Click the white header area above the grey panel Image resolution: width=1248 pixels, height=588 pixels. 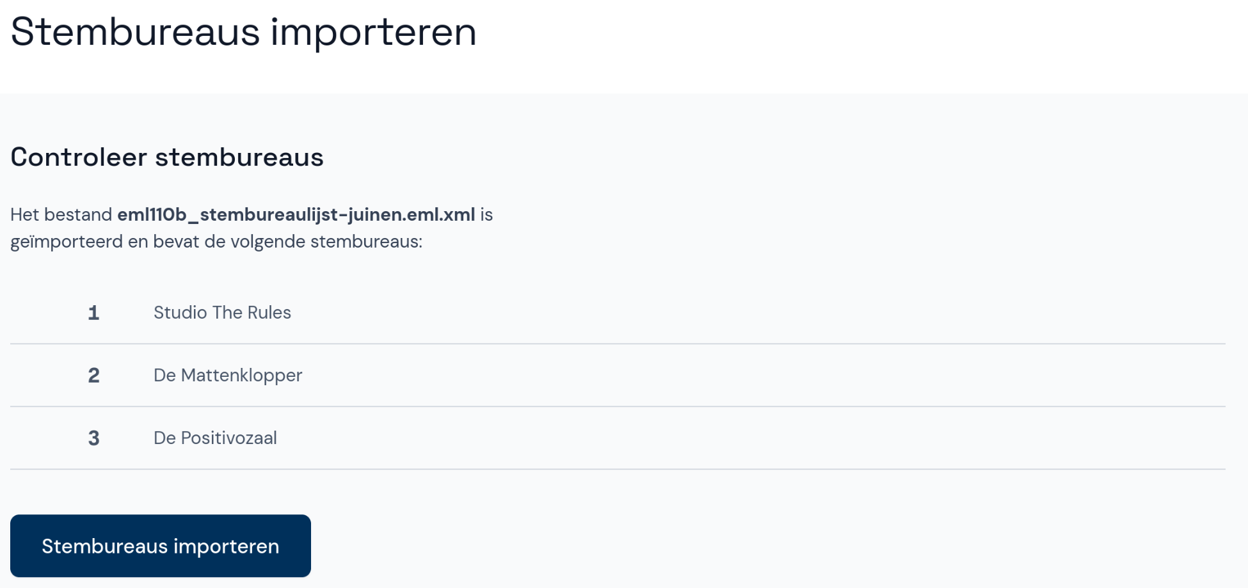896,45
